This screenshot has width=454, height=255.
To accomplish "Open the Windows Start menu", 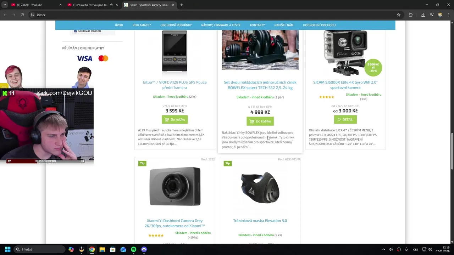I will coord(7,249).
